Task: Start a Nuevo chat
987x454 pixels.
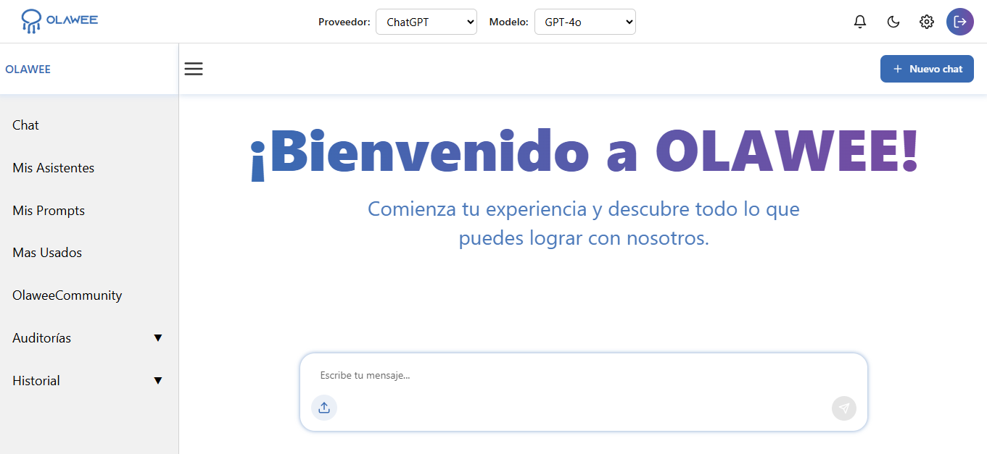Action: pos(927,69)
